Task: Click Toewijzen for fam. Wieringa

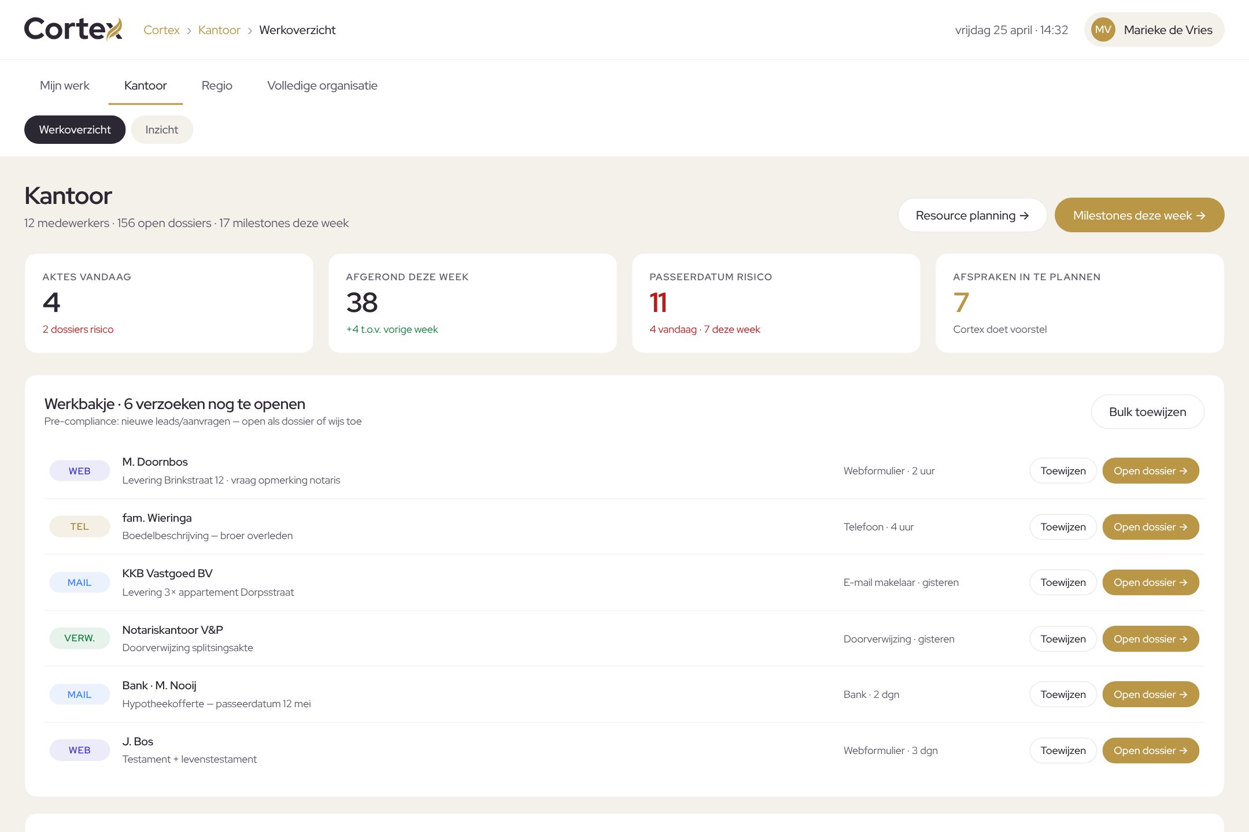Action: 1063,527
